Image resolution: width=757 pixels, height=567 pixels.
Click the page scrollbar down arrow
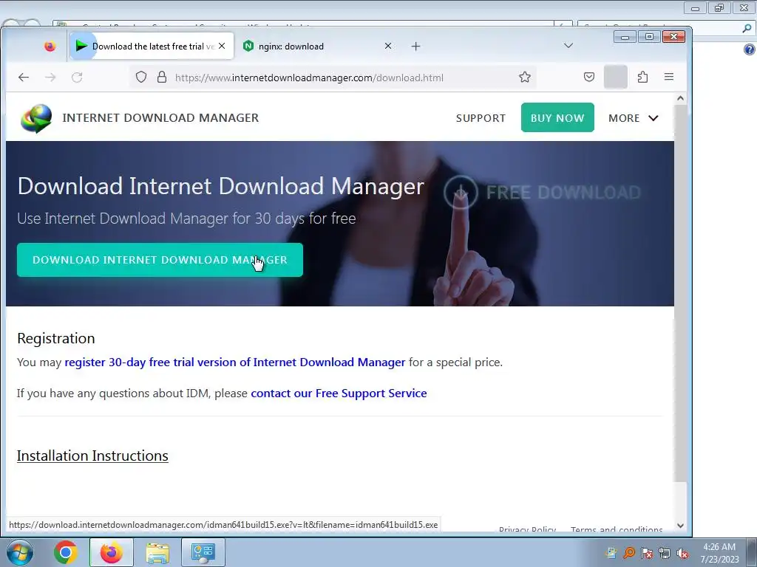(x=680, y=526)
